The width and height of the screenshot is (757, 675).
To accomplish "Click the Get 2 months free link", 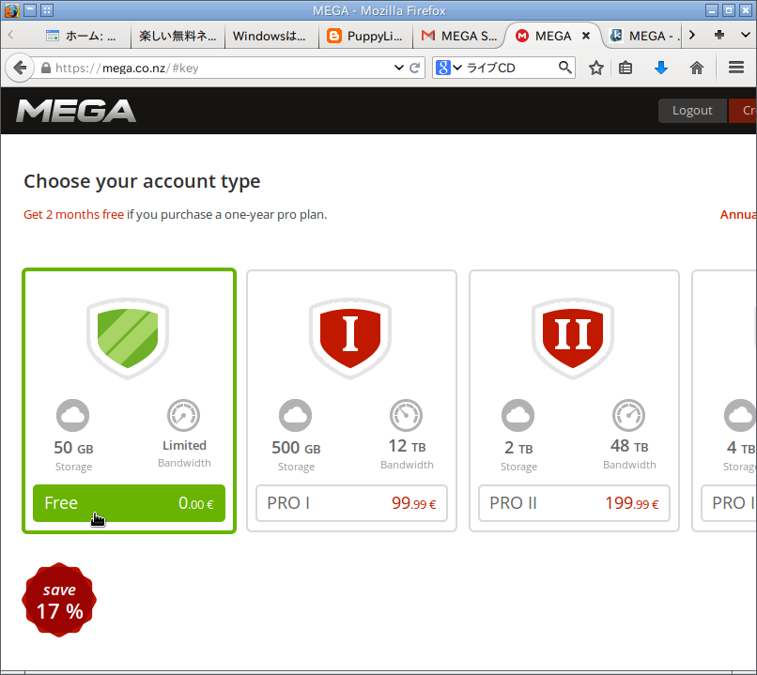I will tap(74, 215).
